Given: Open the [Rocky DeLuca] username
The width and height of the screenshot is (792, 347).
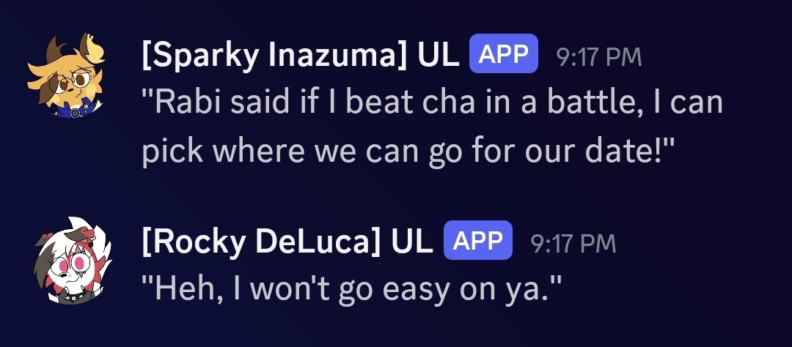Looking at the screenshot, I should coord(260,242).
